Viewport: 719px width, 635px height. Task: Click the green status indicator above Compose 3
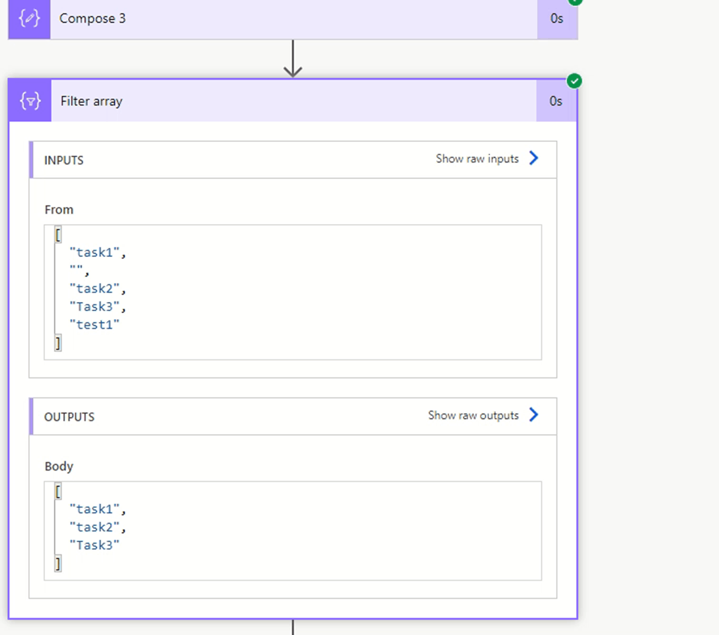[x=574, y=2]
